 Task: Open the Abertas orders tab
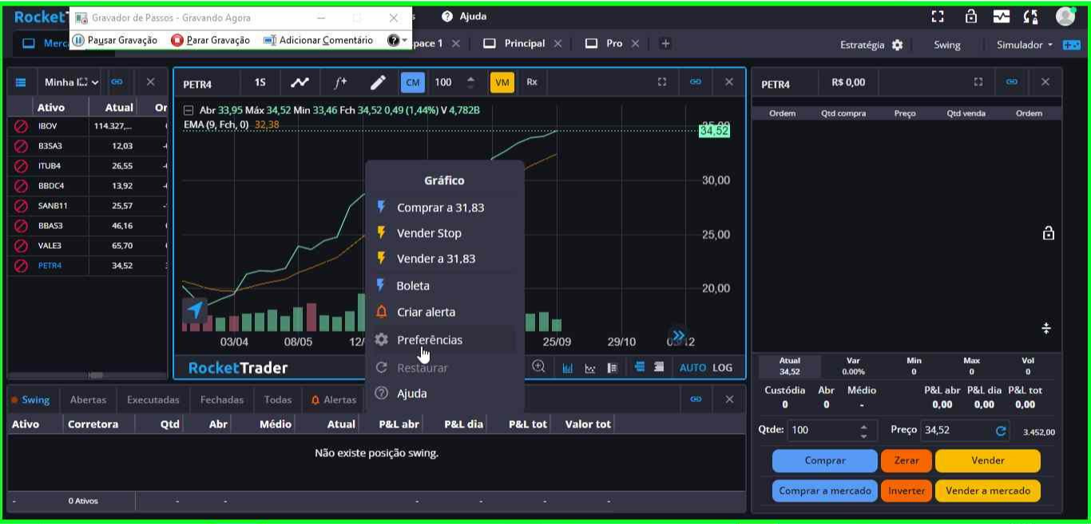click(88, 400)
